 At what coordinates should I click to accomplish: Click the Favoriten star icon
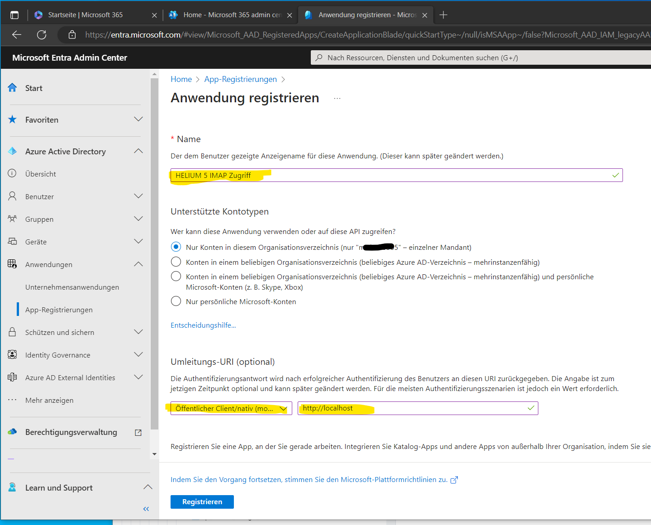(x=12, y=119)
